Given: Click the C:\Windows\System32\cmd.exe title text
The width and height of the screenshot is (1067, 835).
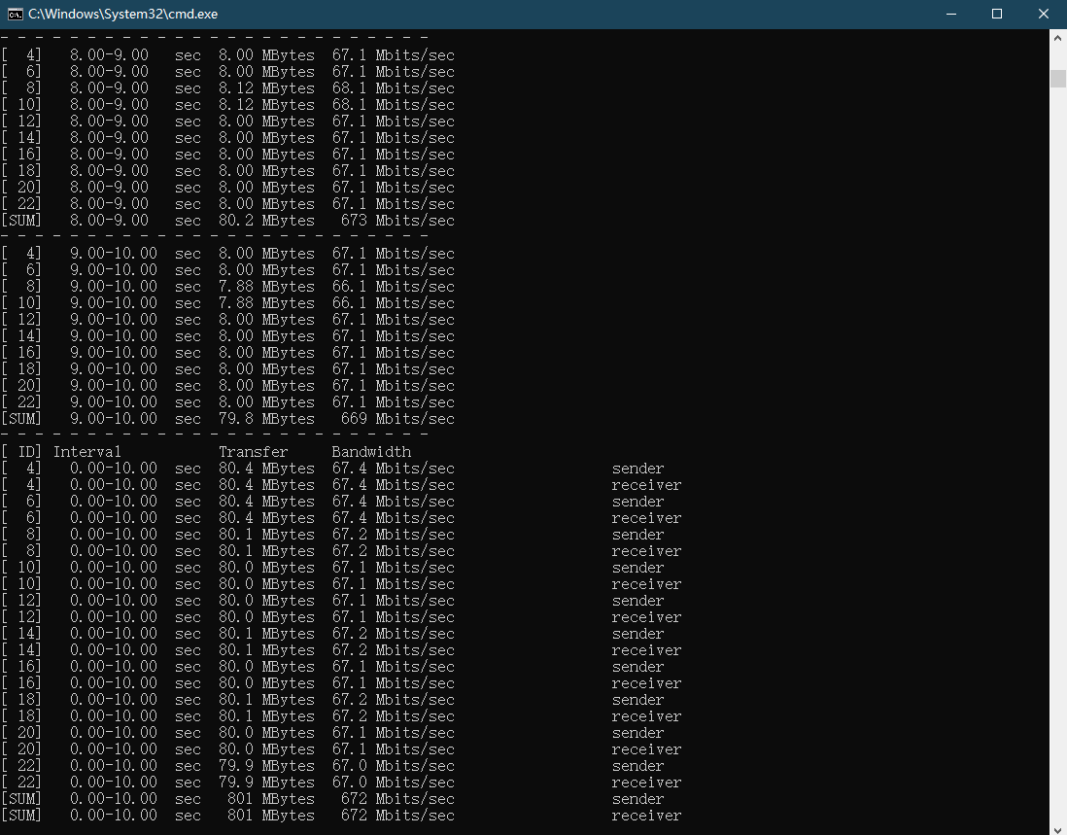Looking at the screenshot, I should (x=123, y=15).
